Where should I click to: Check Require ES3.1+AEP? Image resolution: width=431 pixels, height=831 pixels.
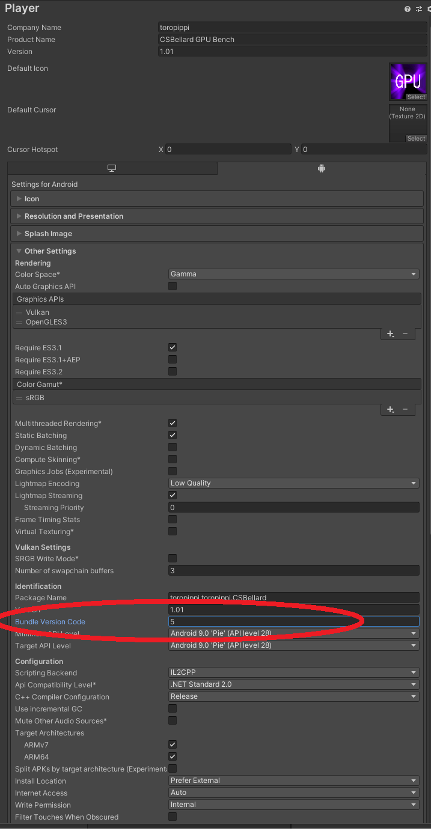tap(173, 359)
